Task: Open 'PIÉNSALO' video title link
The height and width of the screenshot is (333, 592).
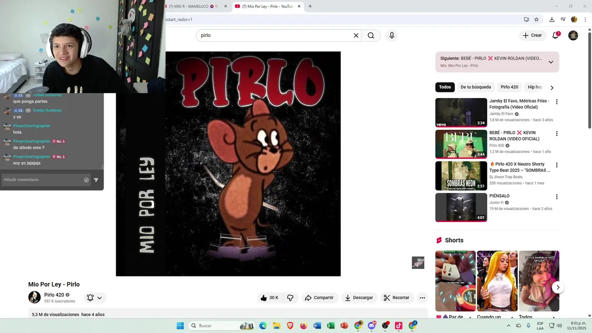Action: tap(499, 196)
